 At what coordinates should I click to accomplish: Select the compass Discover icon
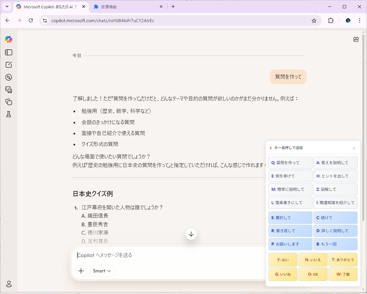point(9,77)
